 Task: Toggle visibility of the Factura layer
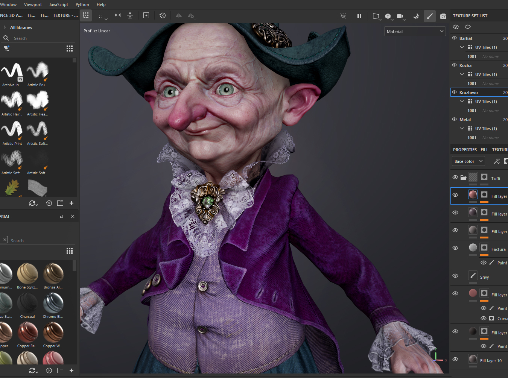[x=455, y=248]
